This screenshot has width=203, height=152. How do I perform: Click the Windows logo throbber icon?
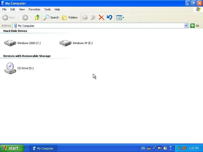[x=198, y=9]
